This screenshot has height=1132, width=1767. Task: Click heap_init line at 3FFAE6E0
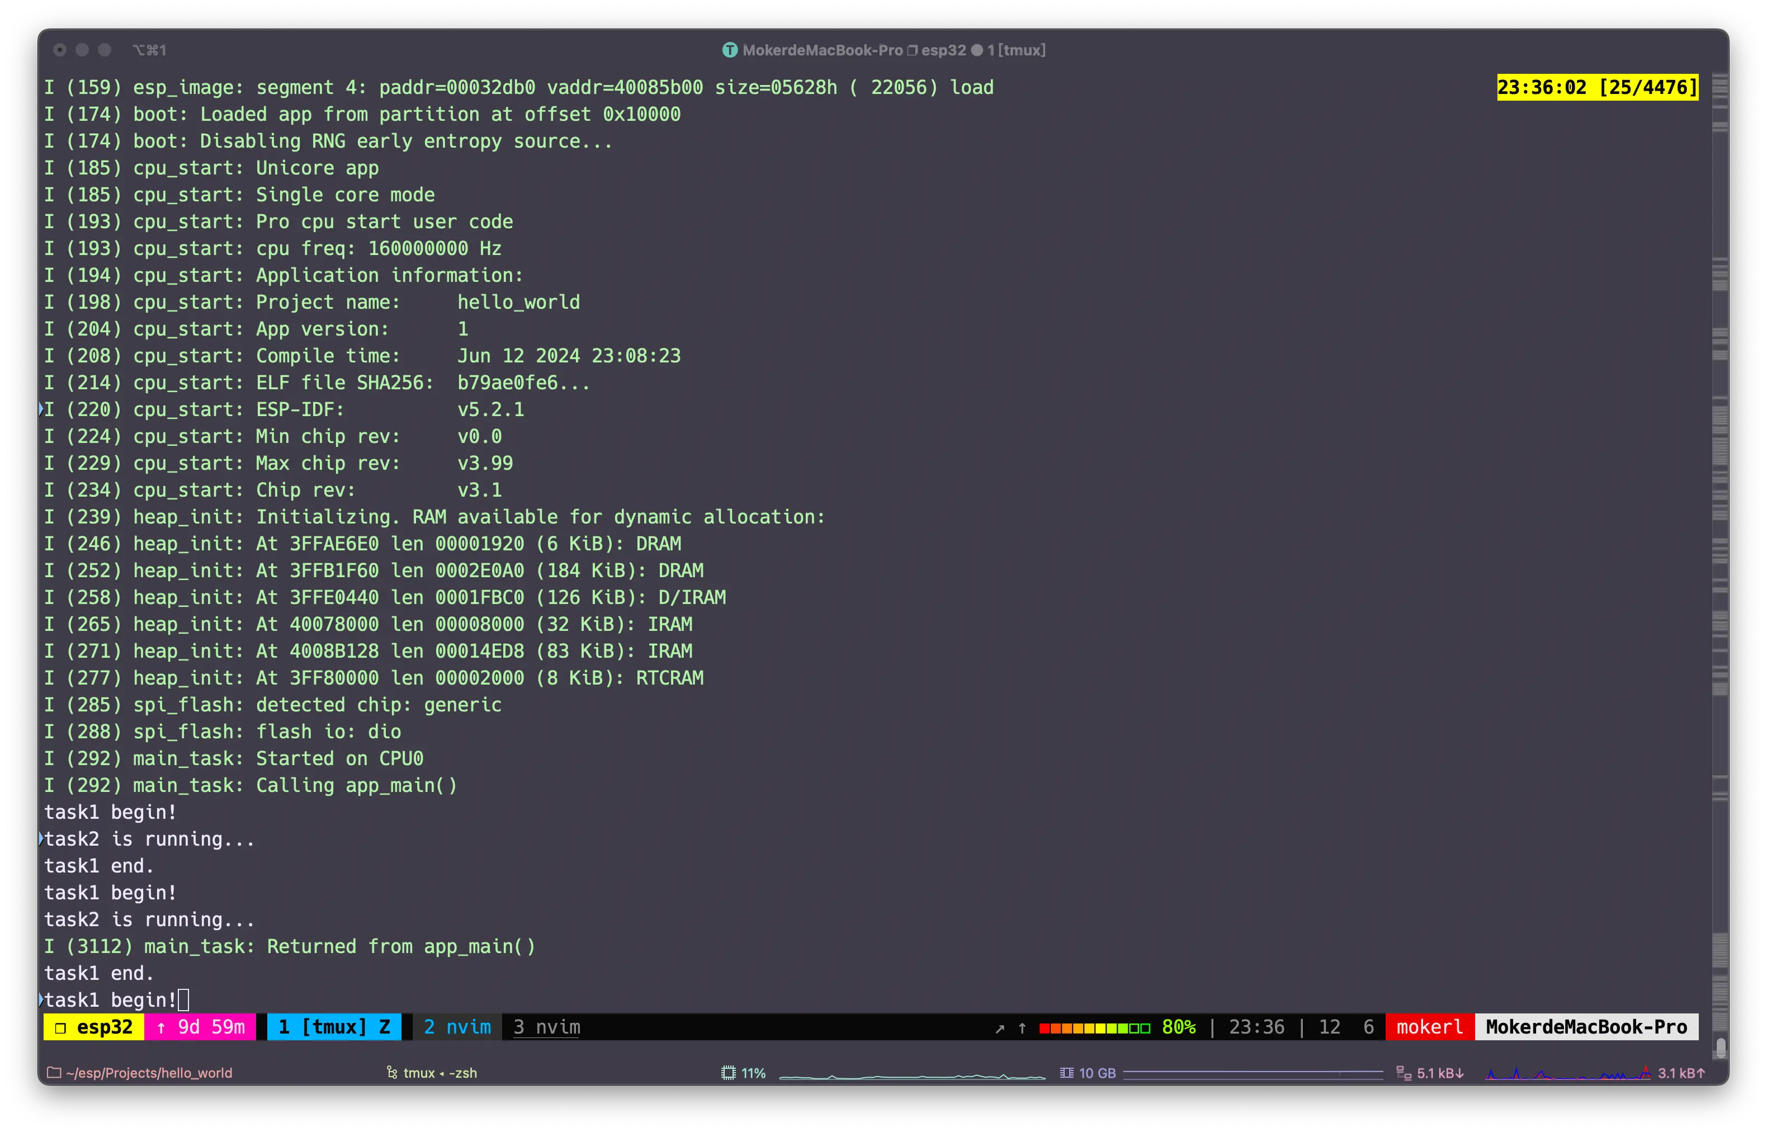pos(363,543)
